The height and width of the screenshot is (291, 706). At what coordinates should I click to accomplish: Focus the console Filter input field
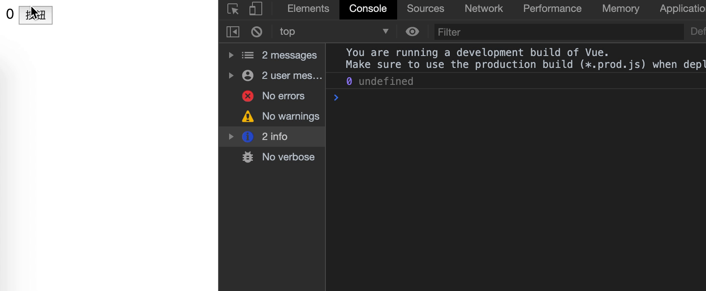tap(558, 32)
